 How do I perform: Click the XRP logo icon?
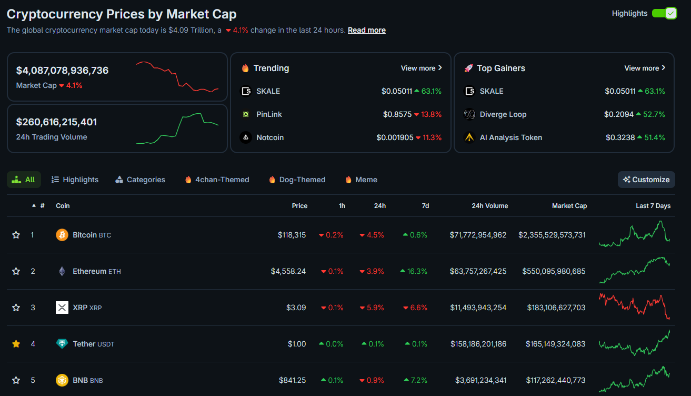(62, 308)
